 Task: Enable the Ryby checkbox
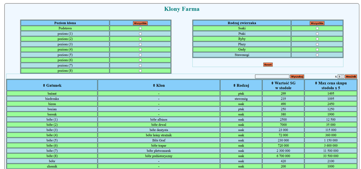pyautogui.click(x=317, y=39)
